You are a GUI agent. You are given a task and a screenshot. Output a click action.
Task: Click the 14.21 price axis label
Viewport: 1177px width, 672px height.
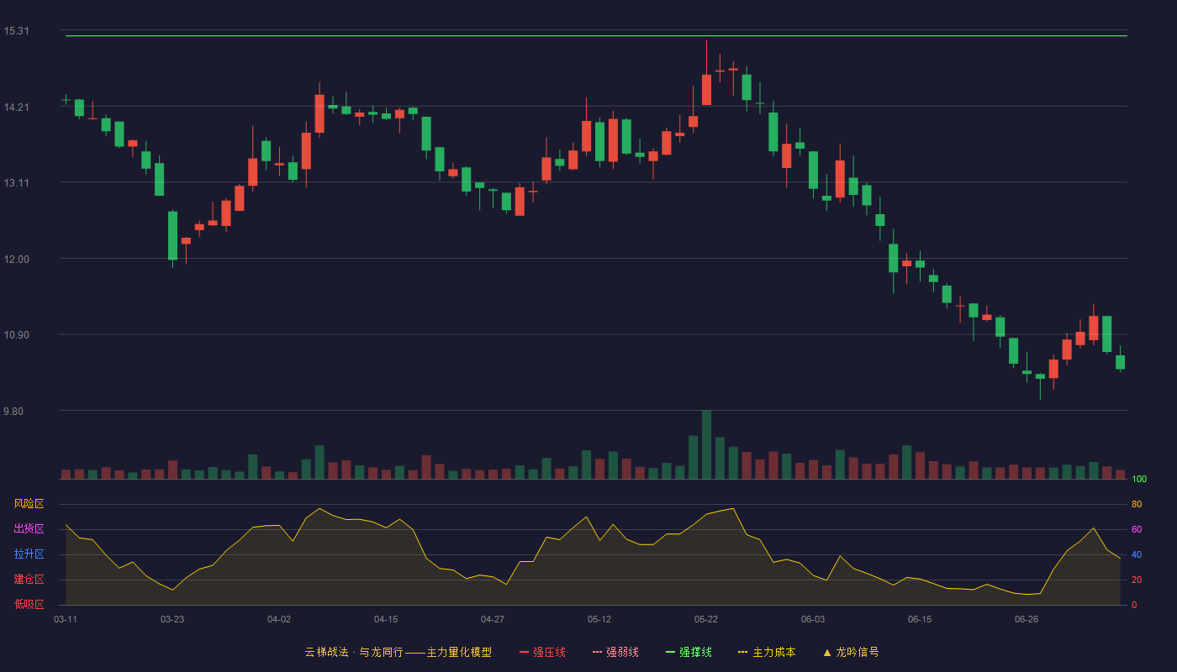pos(16,107)
